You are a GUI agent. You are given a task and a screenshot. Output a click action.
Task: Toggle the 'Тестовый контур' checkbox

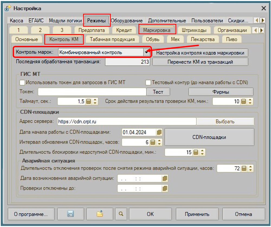point(148,82)
